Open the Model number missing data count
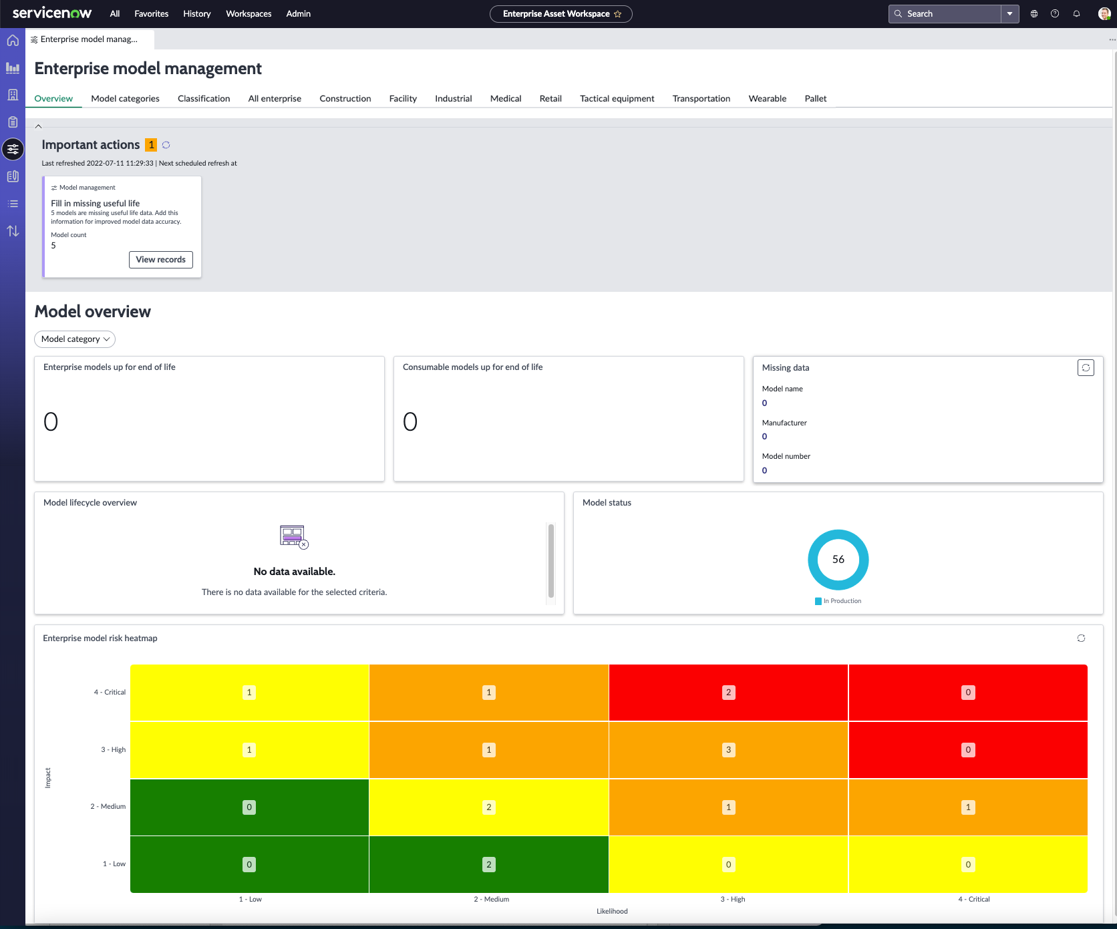This screenshot has height=929, width=1117. point(765,471)
